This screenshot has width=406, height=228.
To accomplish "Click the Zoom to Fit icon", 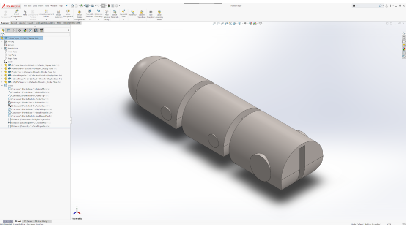I will click(x=214, y=23).
